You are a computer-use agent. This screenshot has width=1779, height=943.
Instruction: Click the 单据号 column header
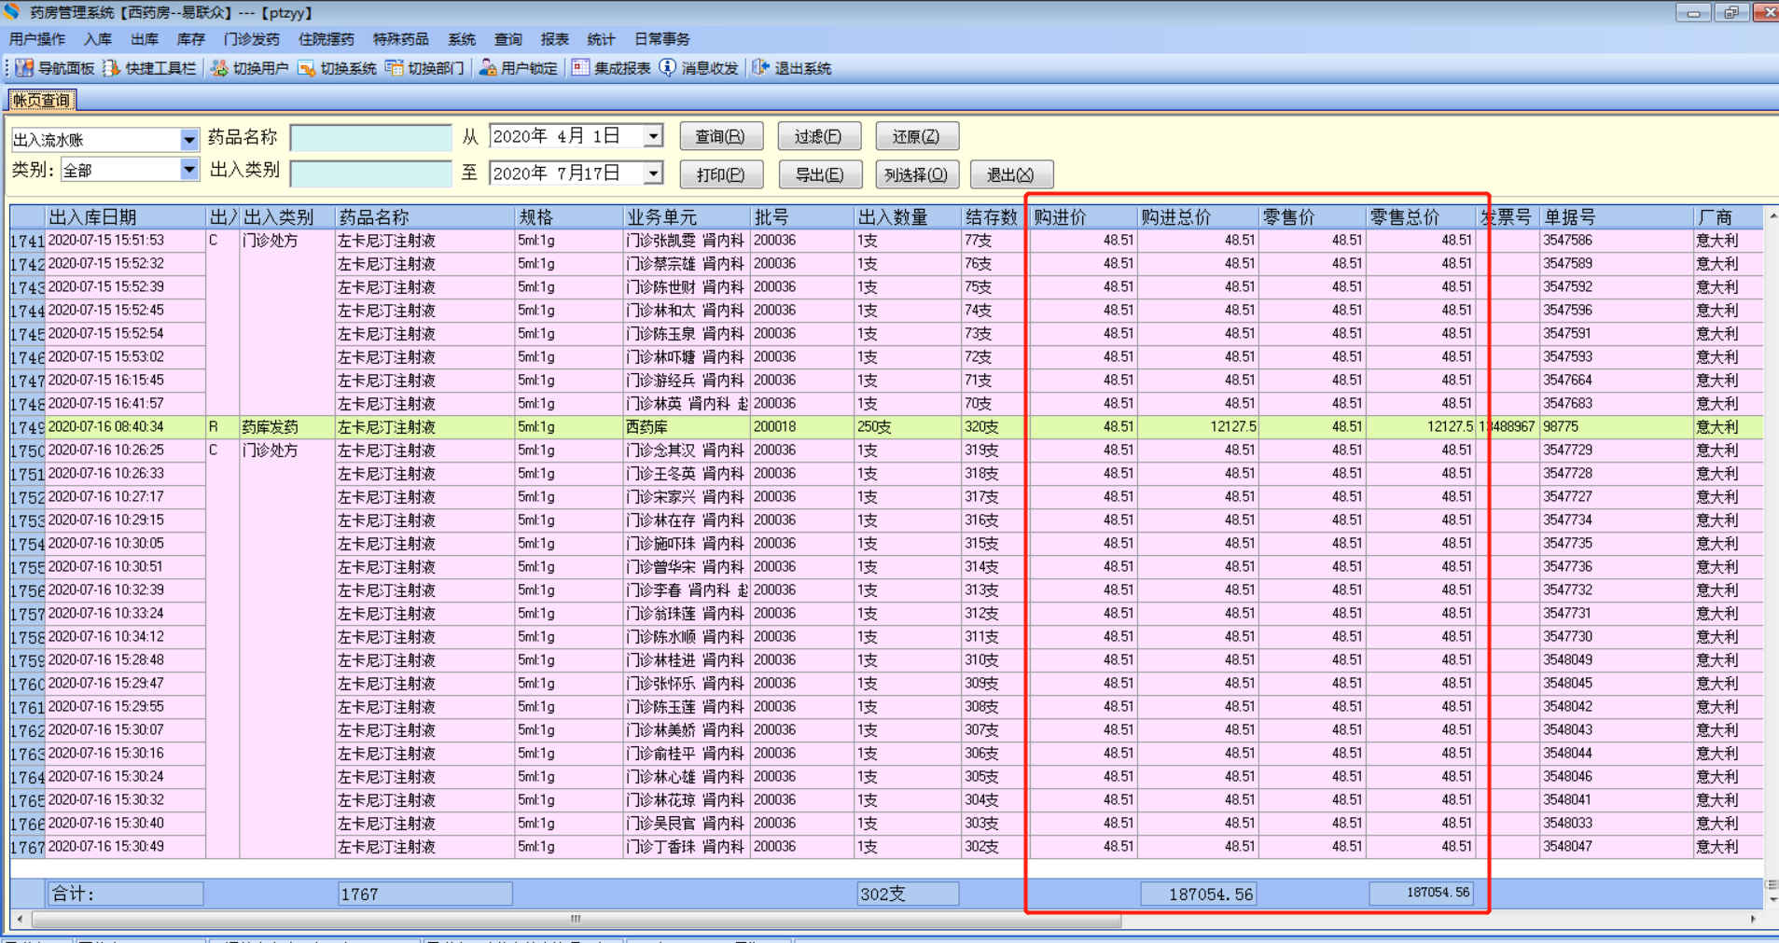pos(1616,217)
